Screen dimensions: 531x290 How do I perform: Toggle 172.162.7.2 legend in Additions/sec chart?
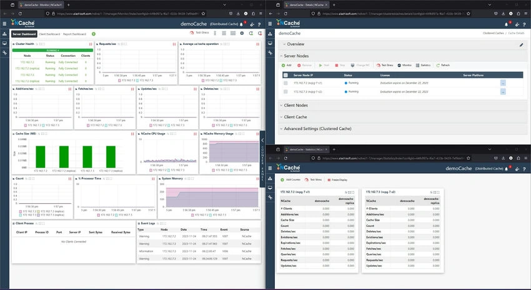tap(32, 125)
